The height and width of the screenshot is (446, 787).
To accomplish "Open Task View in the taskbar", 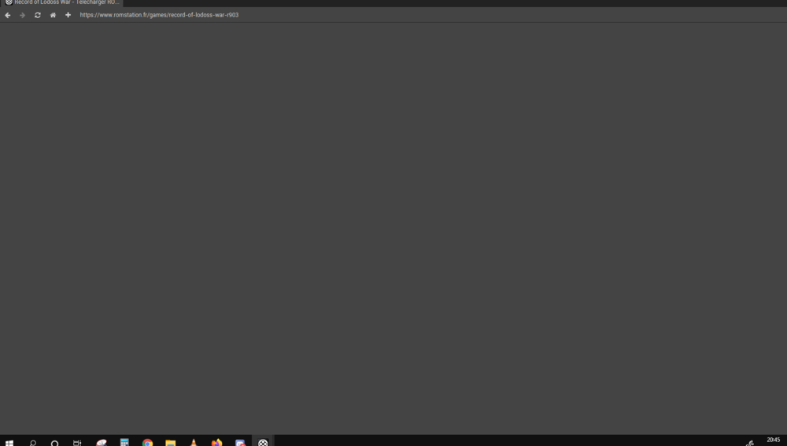I will pos(77,443).
